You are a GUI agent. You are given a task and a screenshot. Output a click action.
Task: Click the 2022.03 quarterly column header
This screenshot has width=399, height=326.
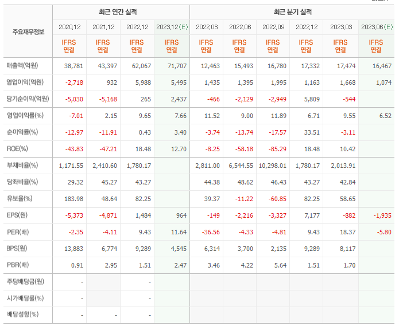[207, 27]
